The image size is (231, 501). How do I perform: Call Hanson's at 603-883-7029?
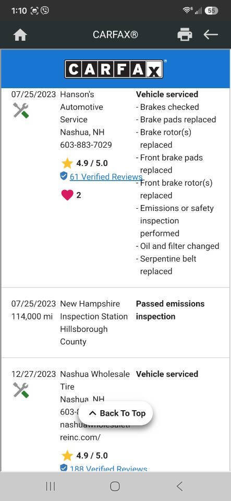(x=86, y=145)
